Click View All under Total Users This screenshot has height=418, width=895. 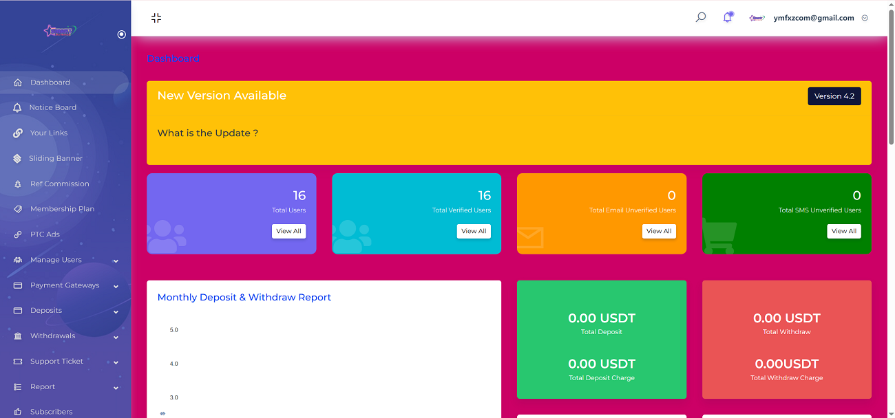point(288,231)
